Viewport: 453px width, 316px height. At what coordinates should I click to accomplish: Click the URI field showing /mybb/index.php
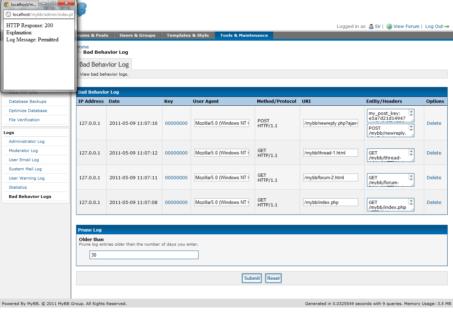(x=330, y=203)
